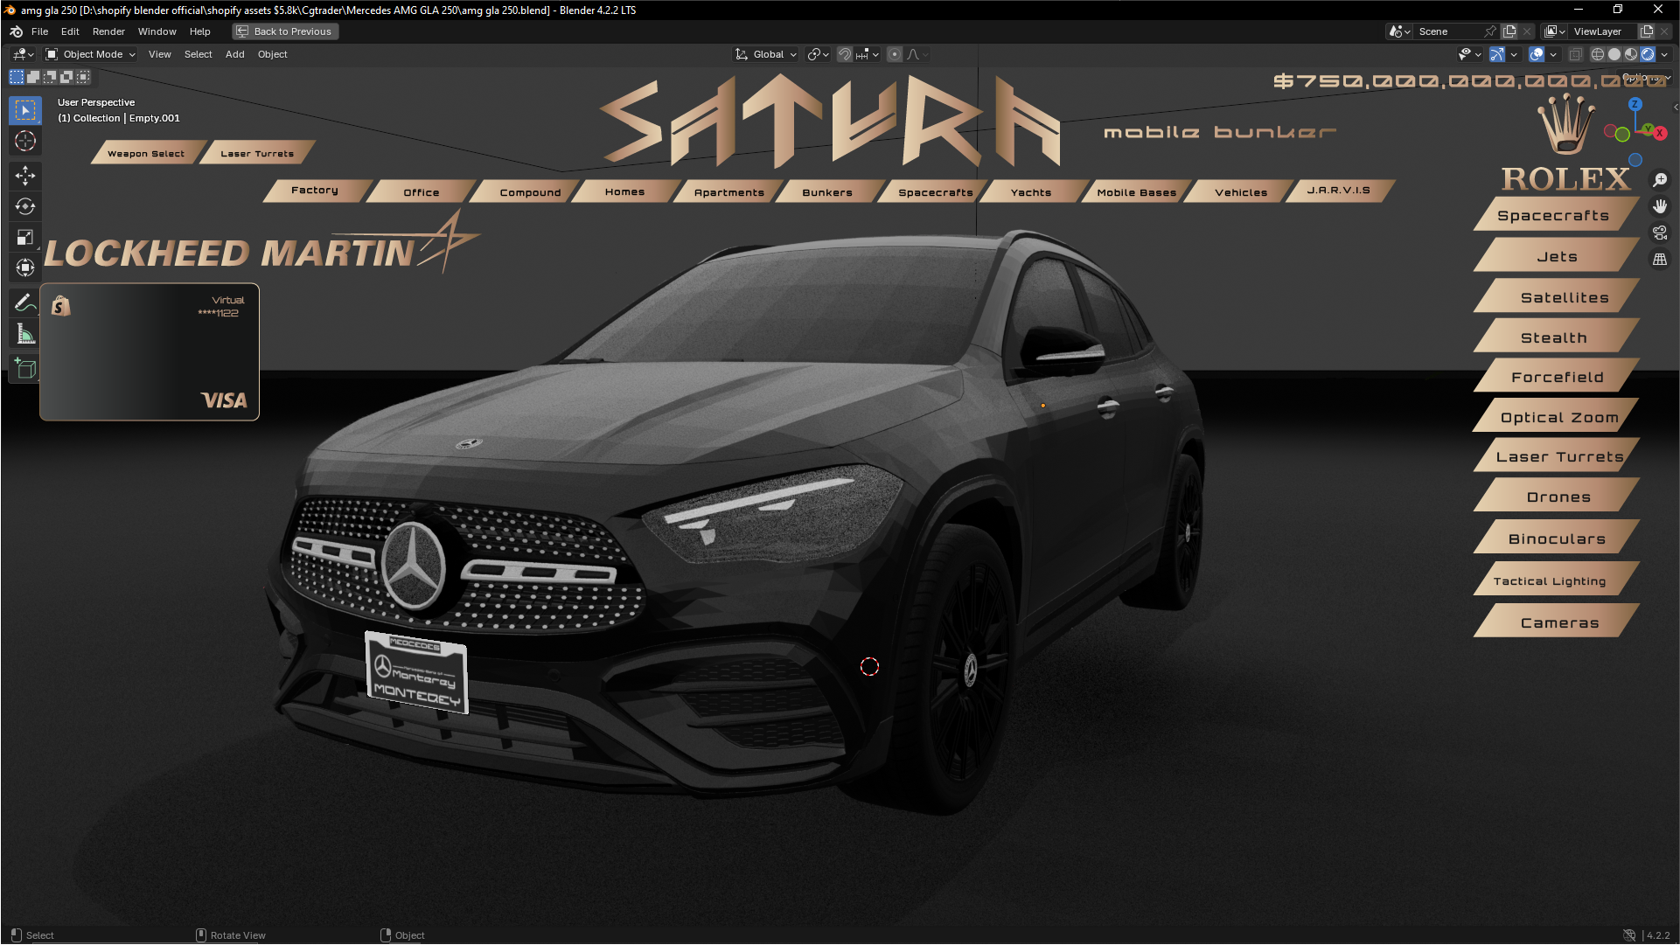The height and width of the screenshot is (945, 1680).
Task: Expand Global transform orientation dropdown
Action: (x=767, y=54)
